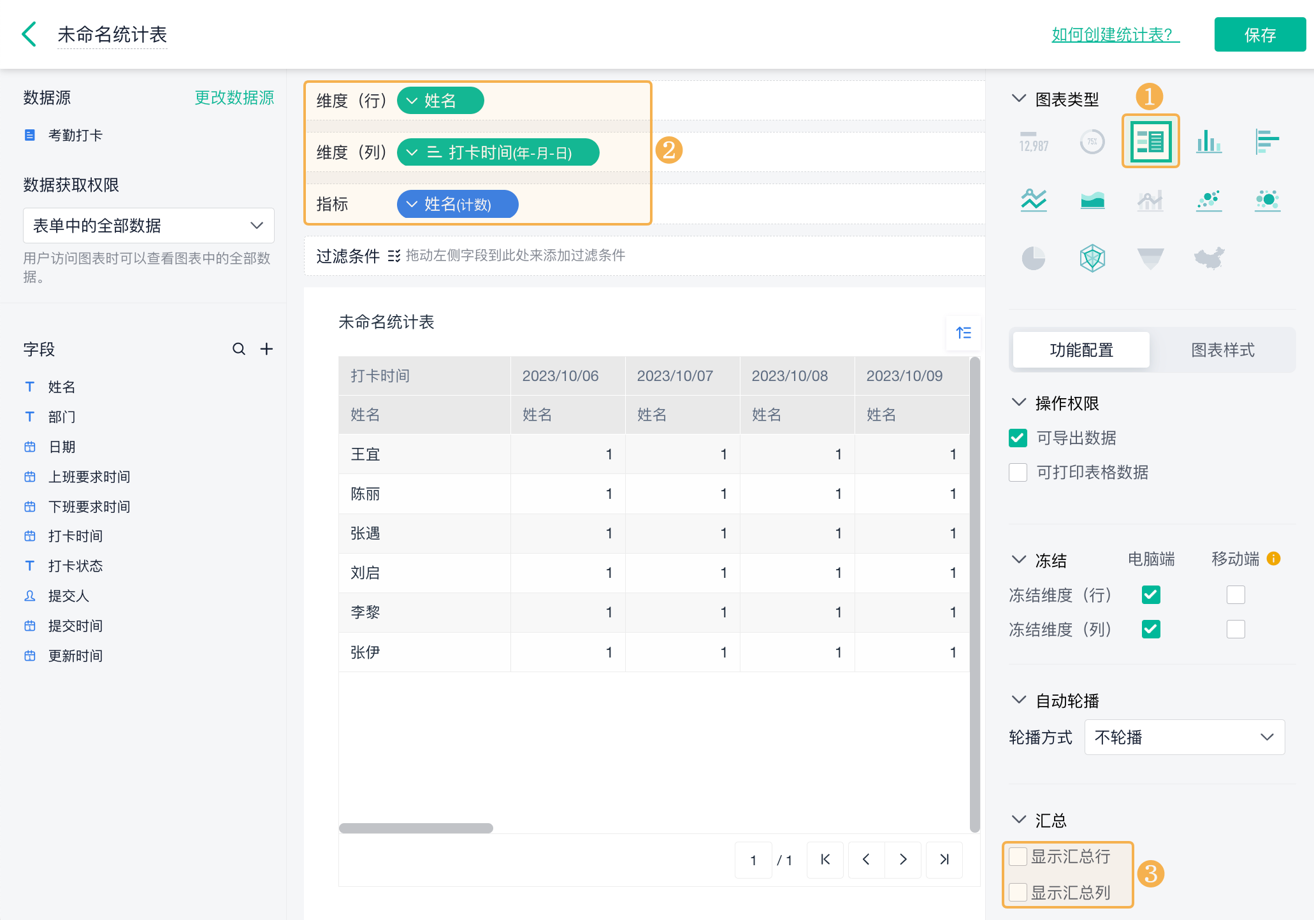Select the vertical bar chart type

pos(1209,141)
